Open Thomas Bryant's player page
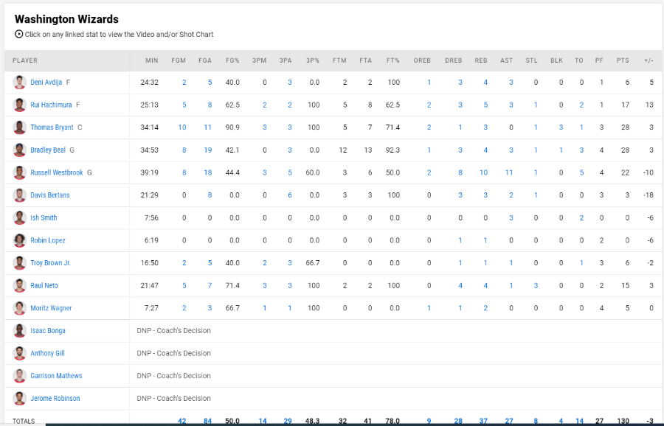Screen dimensions: 664x426 point(52,128)
